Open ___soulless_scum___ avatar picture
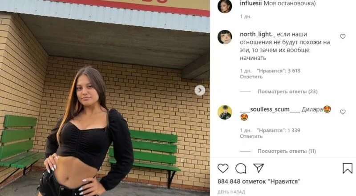Viewport: 356px width, 196px height. point(225,112)
